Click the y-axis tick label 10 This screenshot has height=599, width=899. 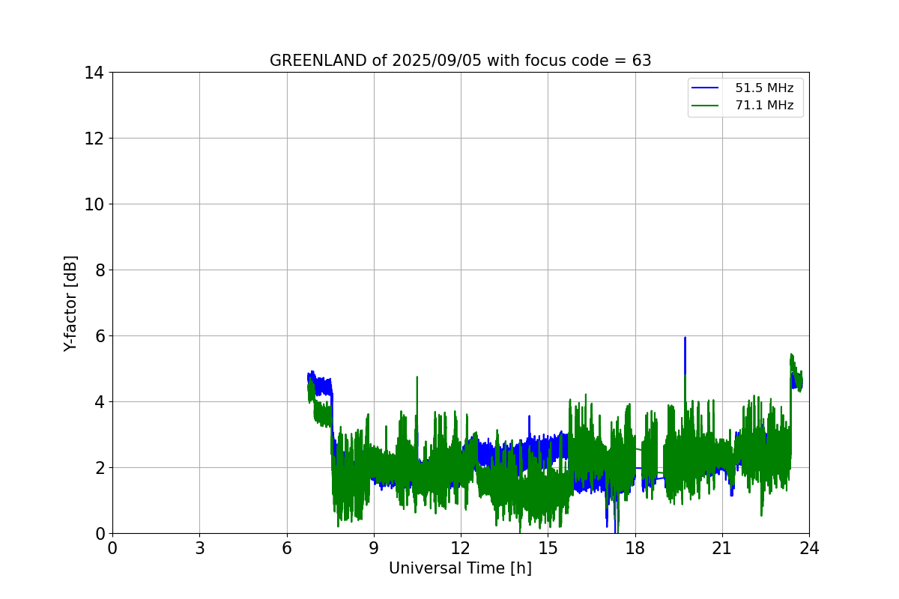pos(94,204)
